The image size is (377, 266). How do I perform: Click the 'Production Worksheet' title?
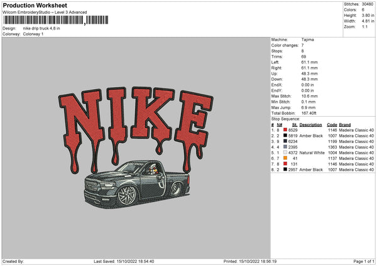click(x=35, y=5)
